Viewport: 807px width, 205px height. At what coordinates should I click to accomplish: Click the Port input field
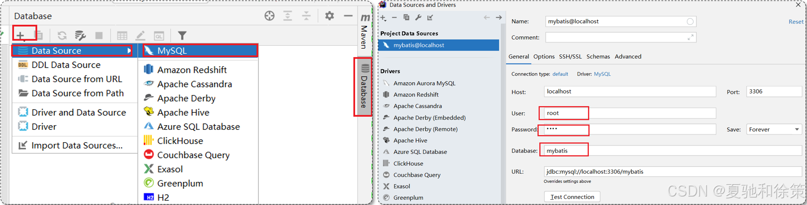click(774, 92)
